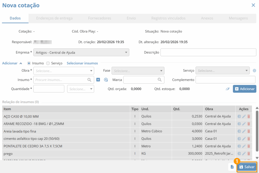259x173 pixels.
Task: Open the unit dropdown next to Quantidade
Action: coord(80,89)
